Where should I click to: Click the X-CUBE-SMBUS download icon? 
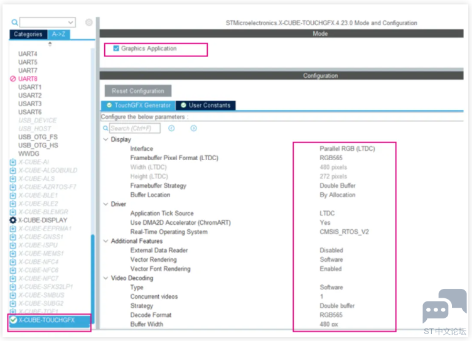(13, 295)
